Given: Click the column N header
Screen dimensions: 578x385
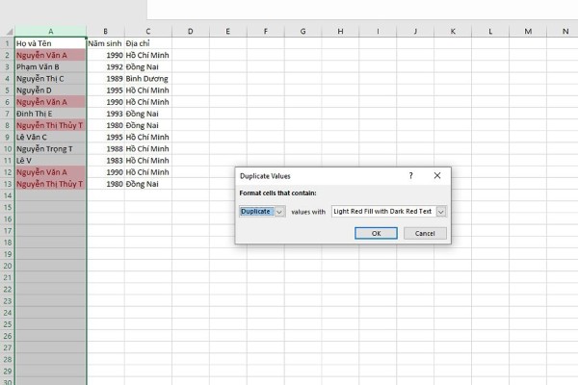Looking at the screenshot, I should coord(564,32).
